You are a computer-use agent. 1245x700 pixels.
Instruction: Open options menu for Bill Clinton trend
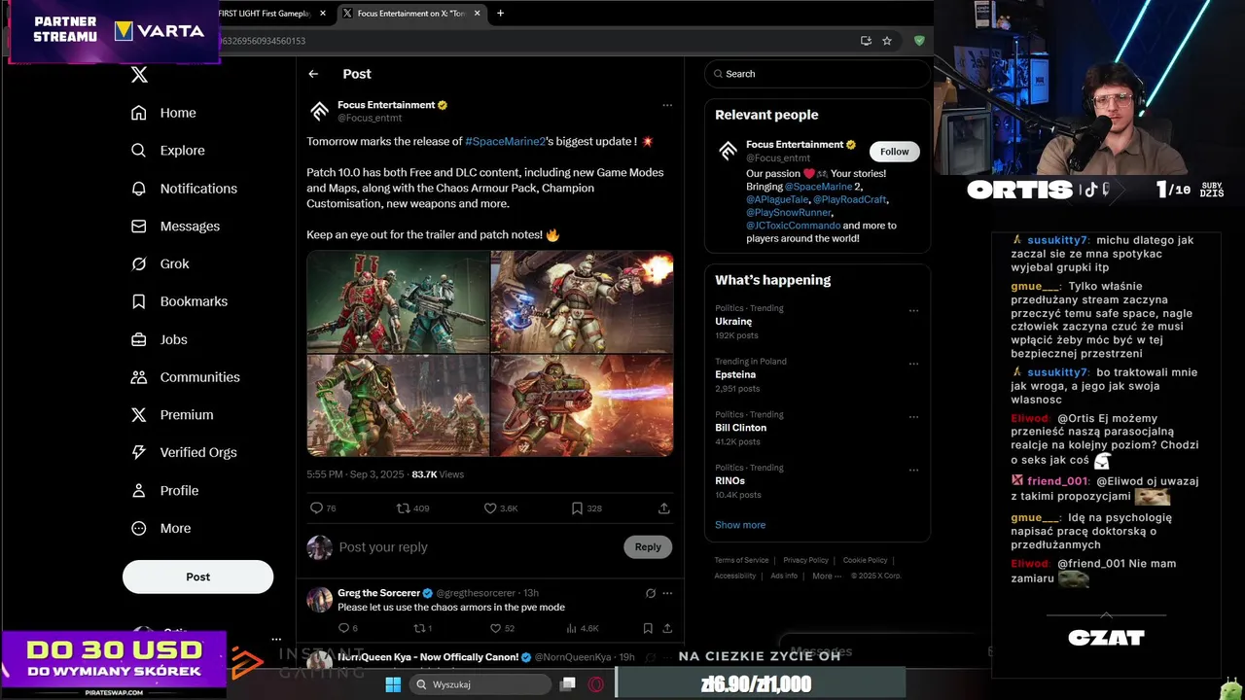coord(913,417)
